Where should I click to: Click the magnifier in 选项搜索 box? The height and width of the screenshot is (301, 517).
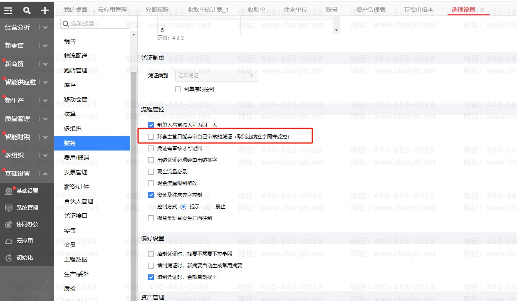coord(66,23)
